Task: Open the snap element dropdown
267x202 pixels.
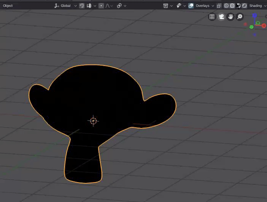Action: click(x=91, y=6)
